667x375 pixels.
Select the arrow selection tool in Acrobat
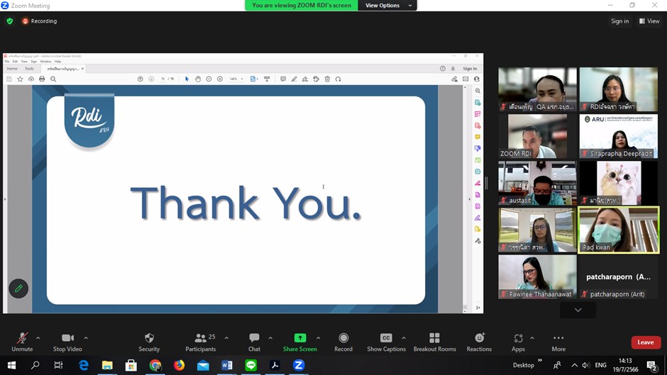click(x=187, y=79)
